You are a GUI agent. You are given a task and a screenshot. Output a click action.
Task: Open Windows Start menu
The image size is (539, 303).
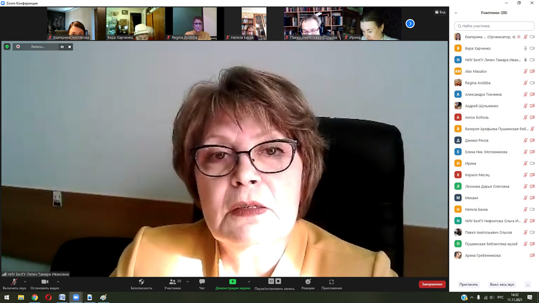(6, 297)
